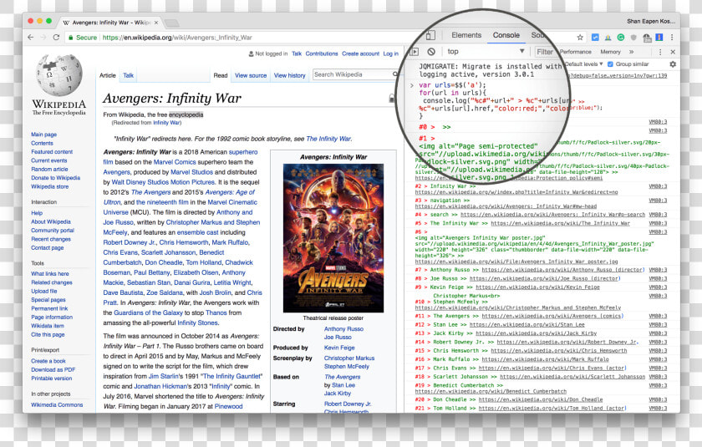Click console row '#21 > Tom Holland'

click(541, 408)
